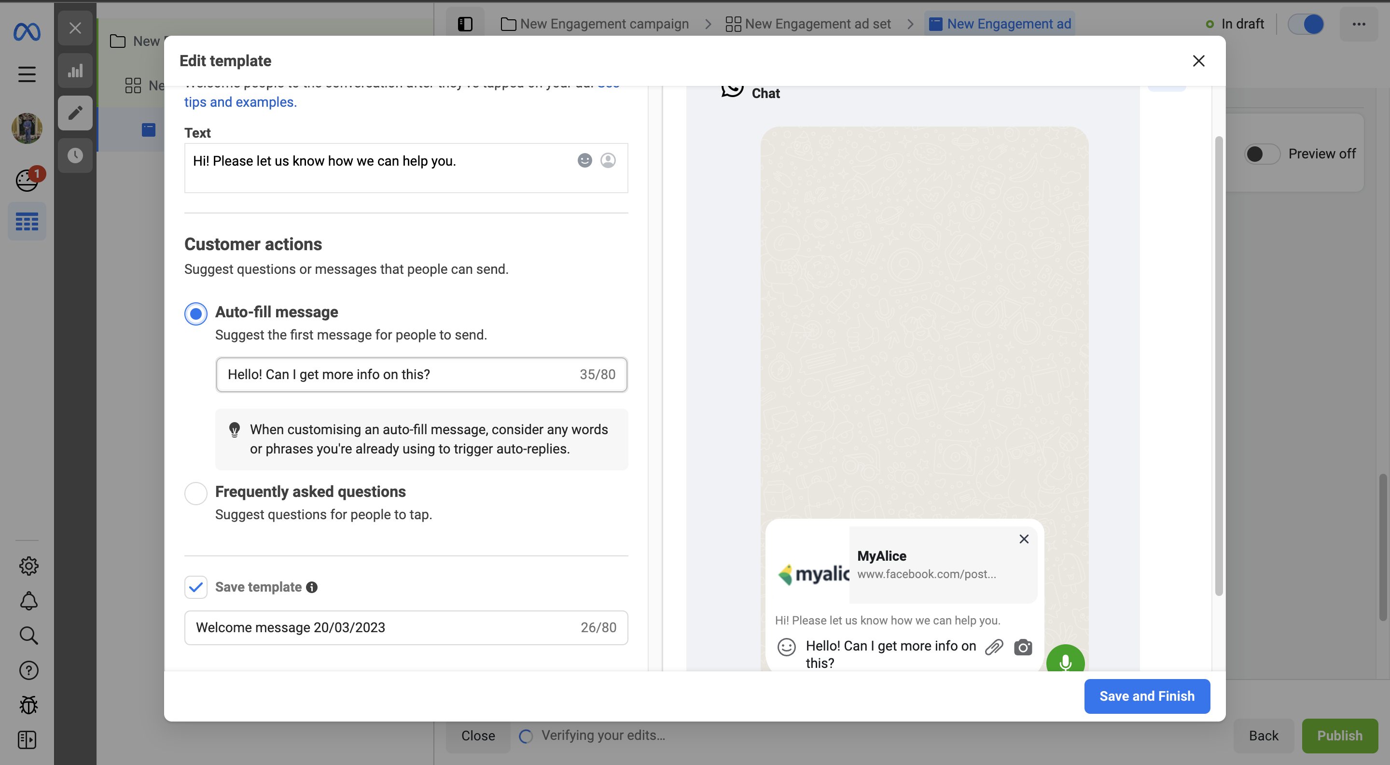
Task: Open the help question mark icon
Action: click(x=28, y=670)
